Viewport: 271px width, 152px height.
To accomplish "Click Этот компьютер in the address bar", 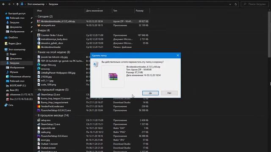I will click(36, 4).
